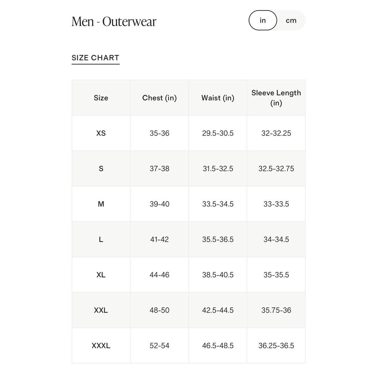Click the Chest (in) column header
The height and width of the screenshot is (377, 377).
(x=159, y=98)
